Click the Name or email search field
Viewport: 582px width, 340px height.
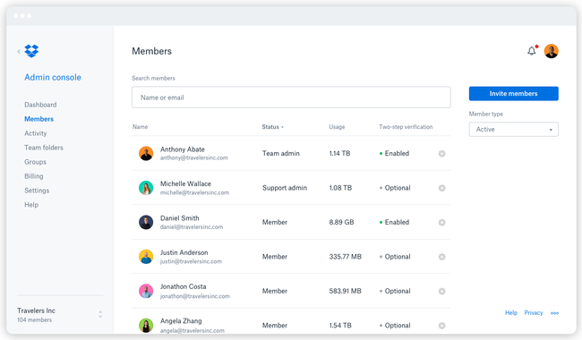coord(291,98)
